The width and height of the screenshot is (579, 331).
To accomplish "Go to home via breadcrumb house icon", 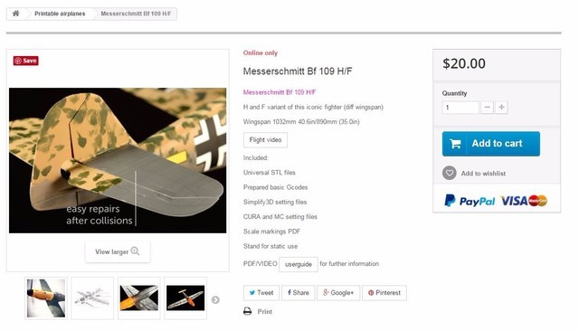I will 16,14.
